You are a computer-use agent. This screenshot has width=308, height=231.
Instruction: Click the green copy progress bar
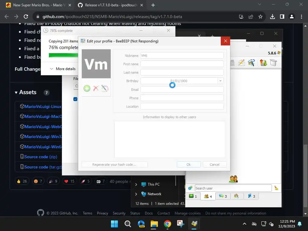(x=63, y=55)
